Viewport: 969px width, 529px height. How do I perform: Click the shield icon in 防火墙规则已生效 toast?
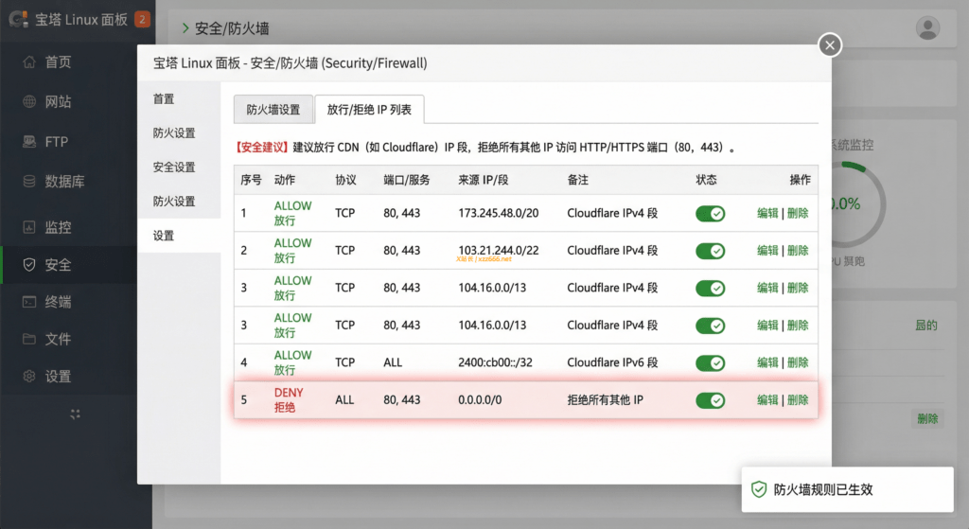click(759, 489)
